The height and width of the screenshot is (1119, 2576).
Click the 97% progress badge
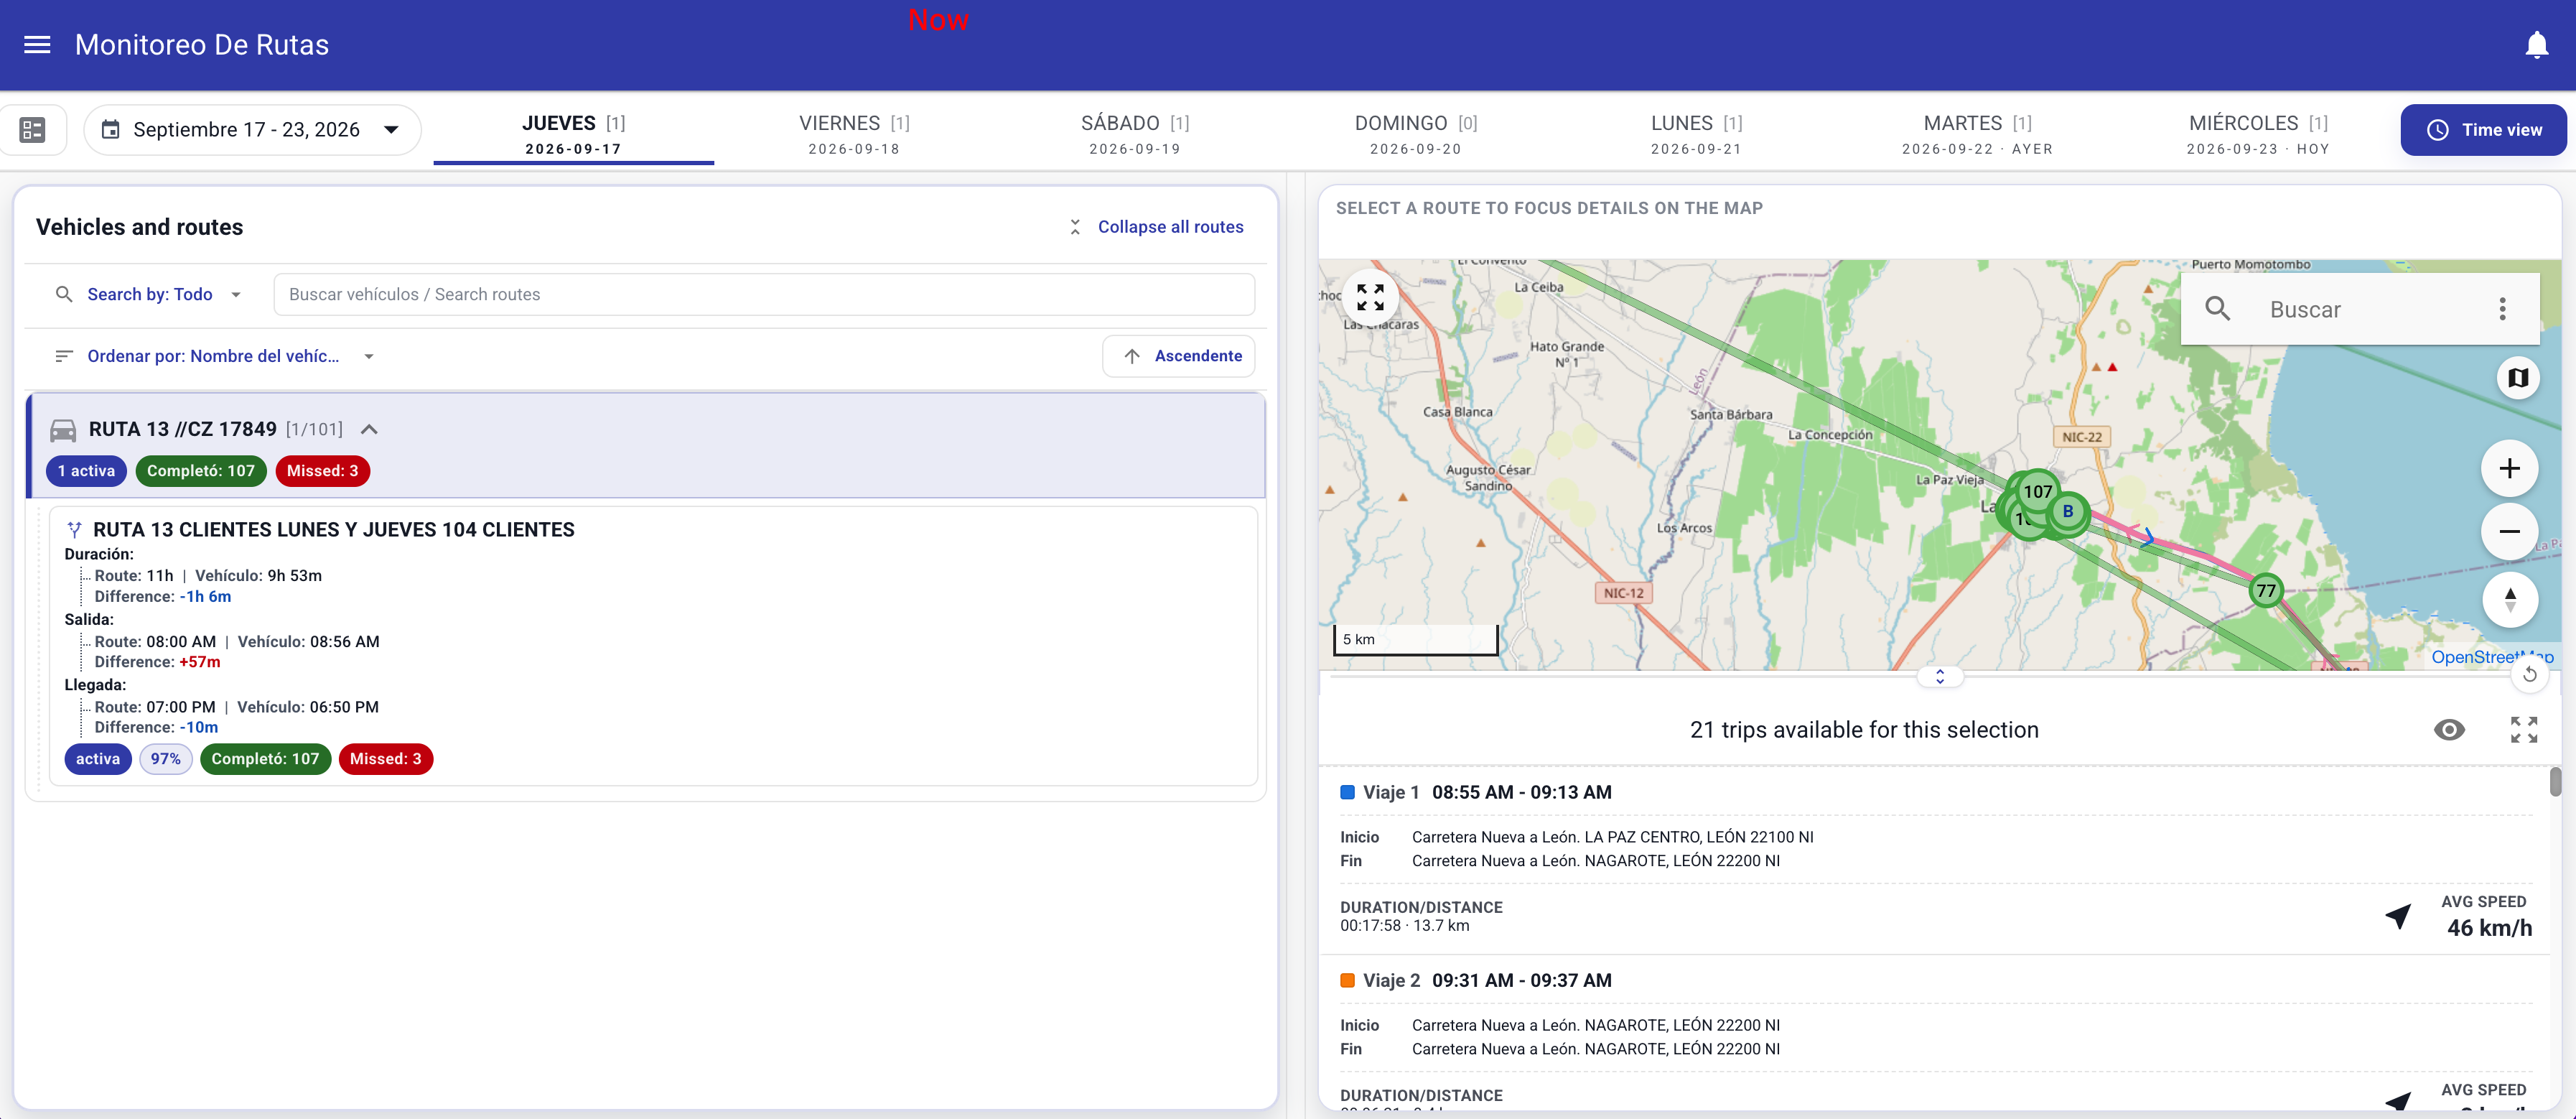pyautogui.click(x=166, y=759)
